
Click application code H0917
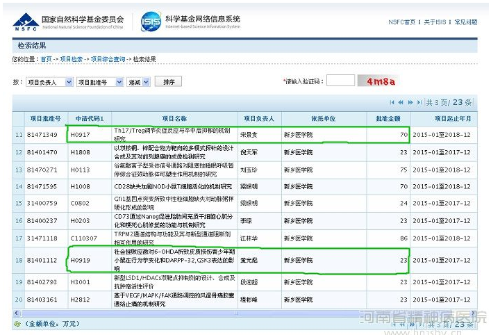80,135
